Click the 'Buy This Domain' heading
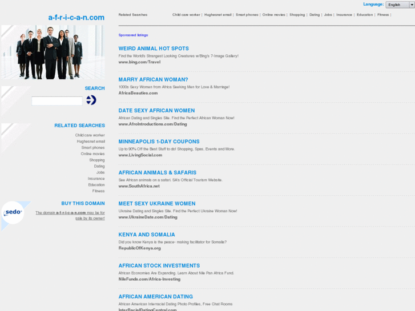 pyautogui.click(x=83, y=203)
